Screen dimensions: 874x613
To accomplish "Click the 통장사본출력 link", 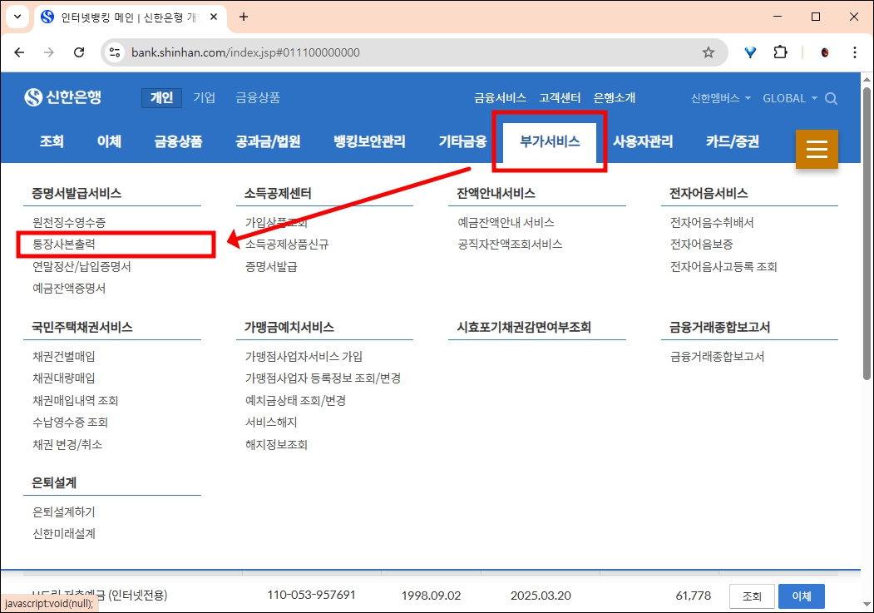I will [x=66, y=245].
